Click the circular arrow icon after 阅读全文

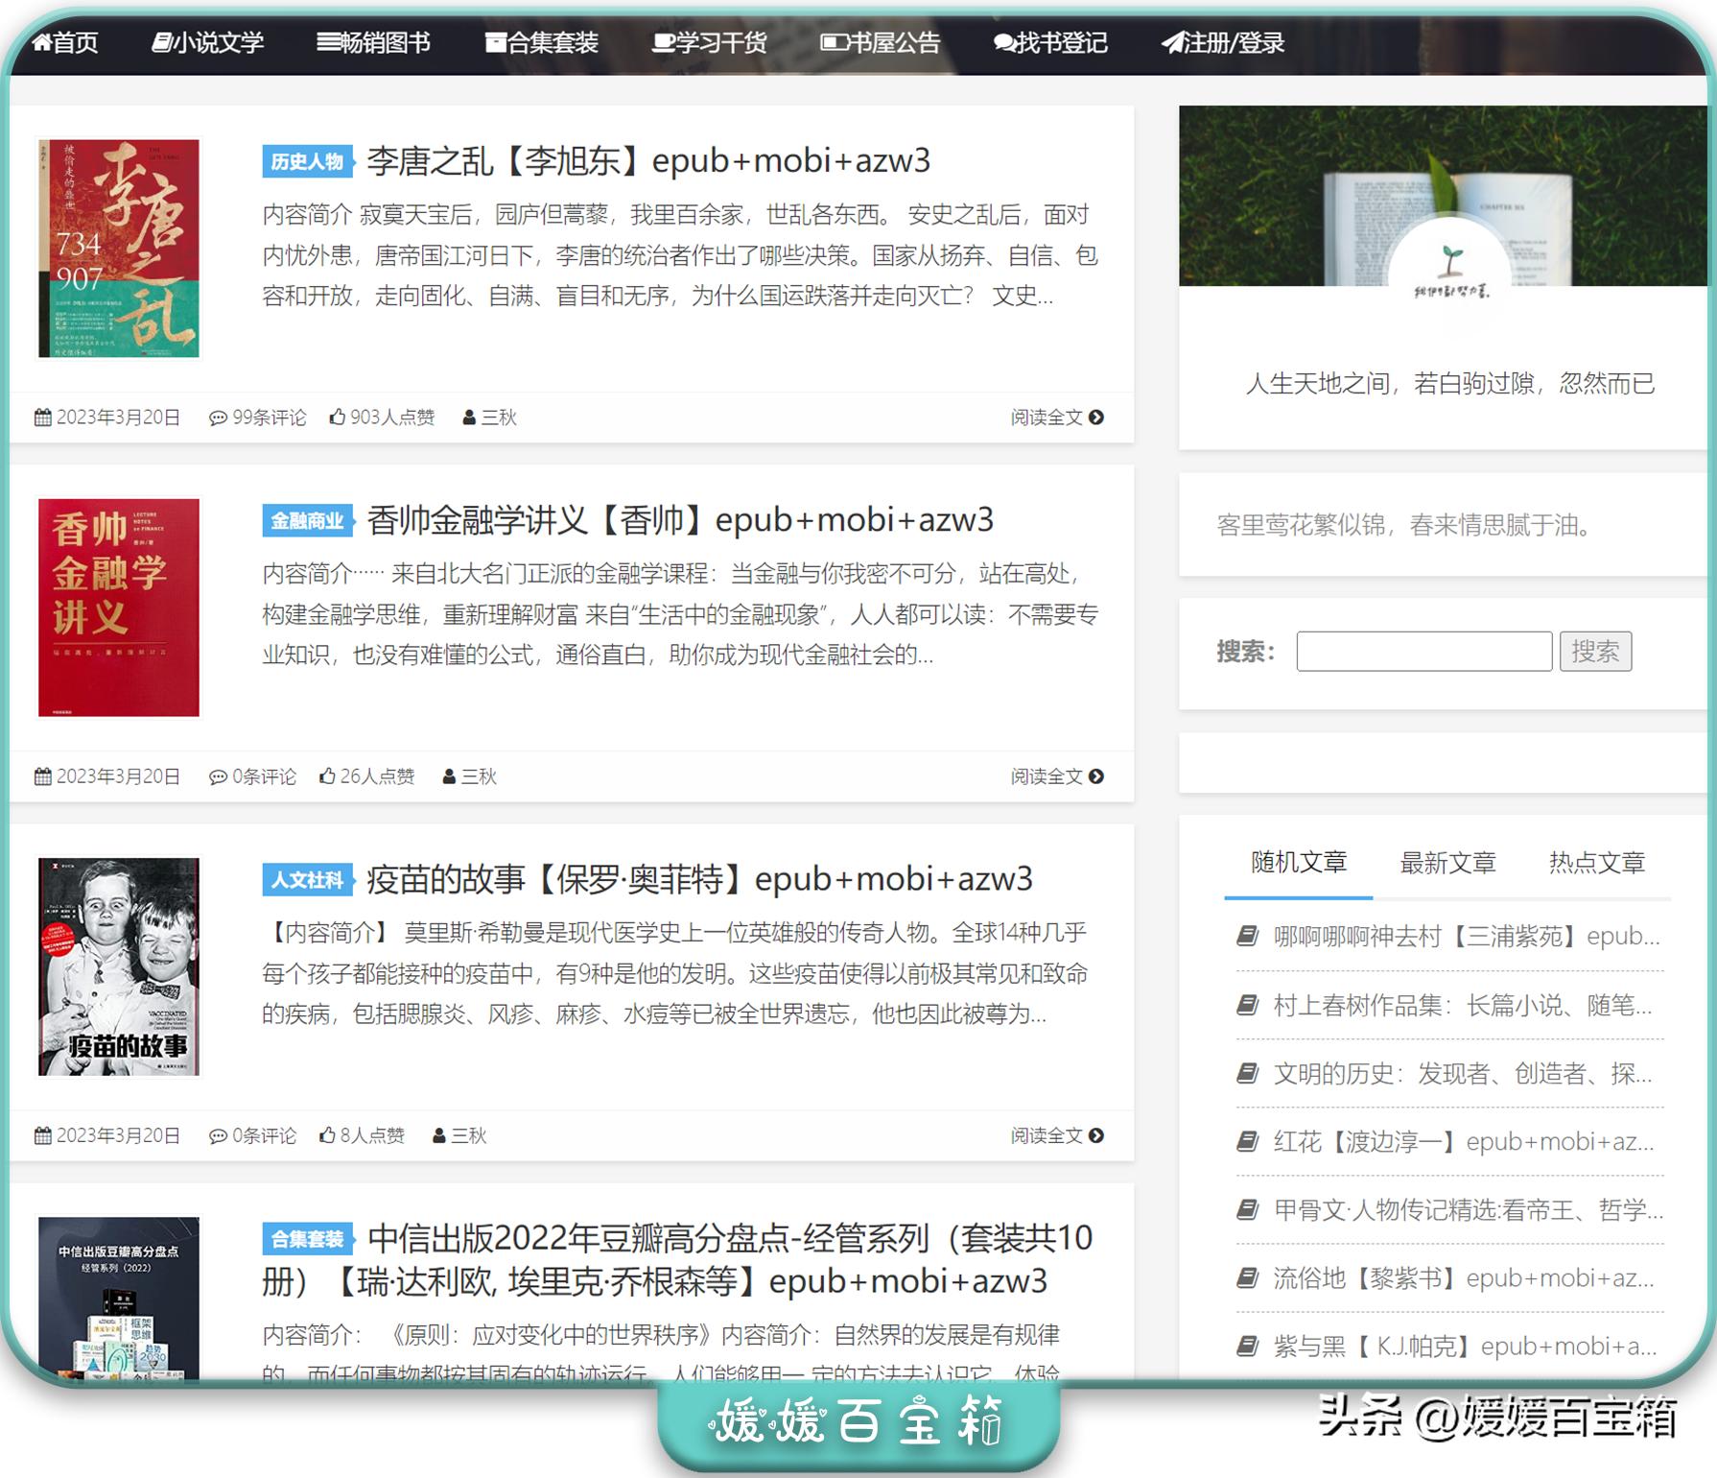[1098, 417]
